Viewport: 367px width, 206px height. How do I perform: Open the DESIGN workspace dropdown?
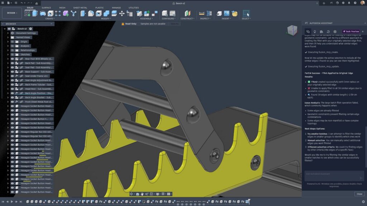tap(12, 13)
